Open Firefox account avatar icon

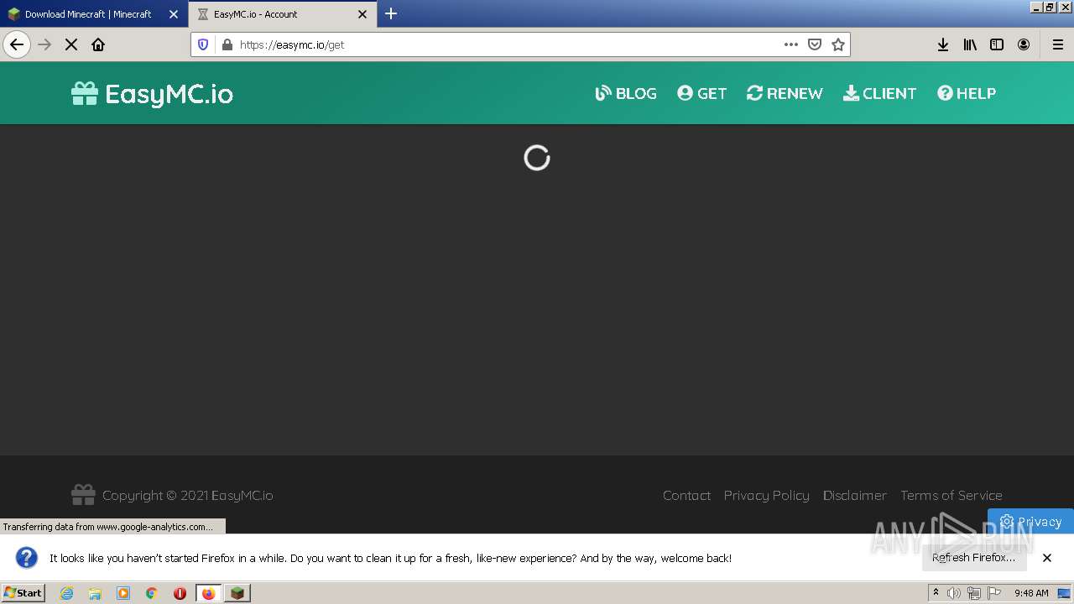point(1024,44)
